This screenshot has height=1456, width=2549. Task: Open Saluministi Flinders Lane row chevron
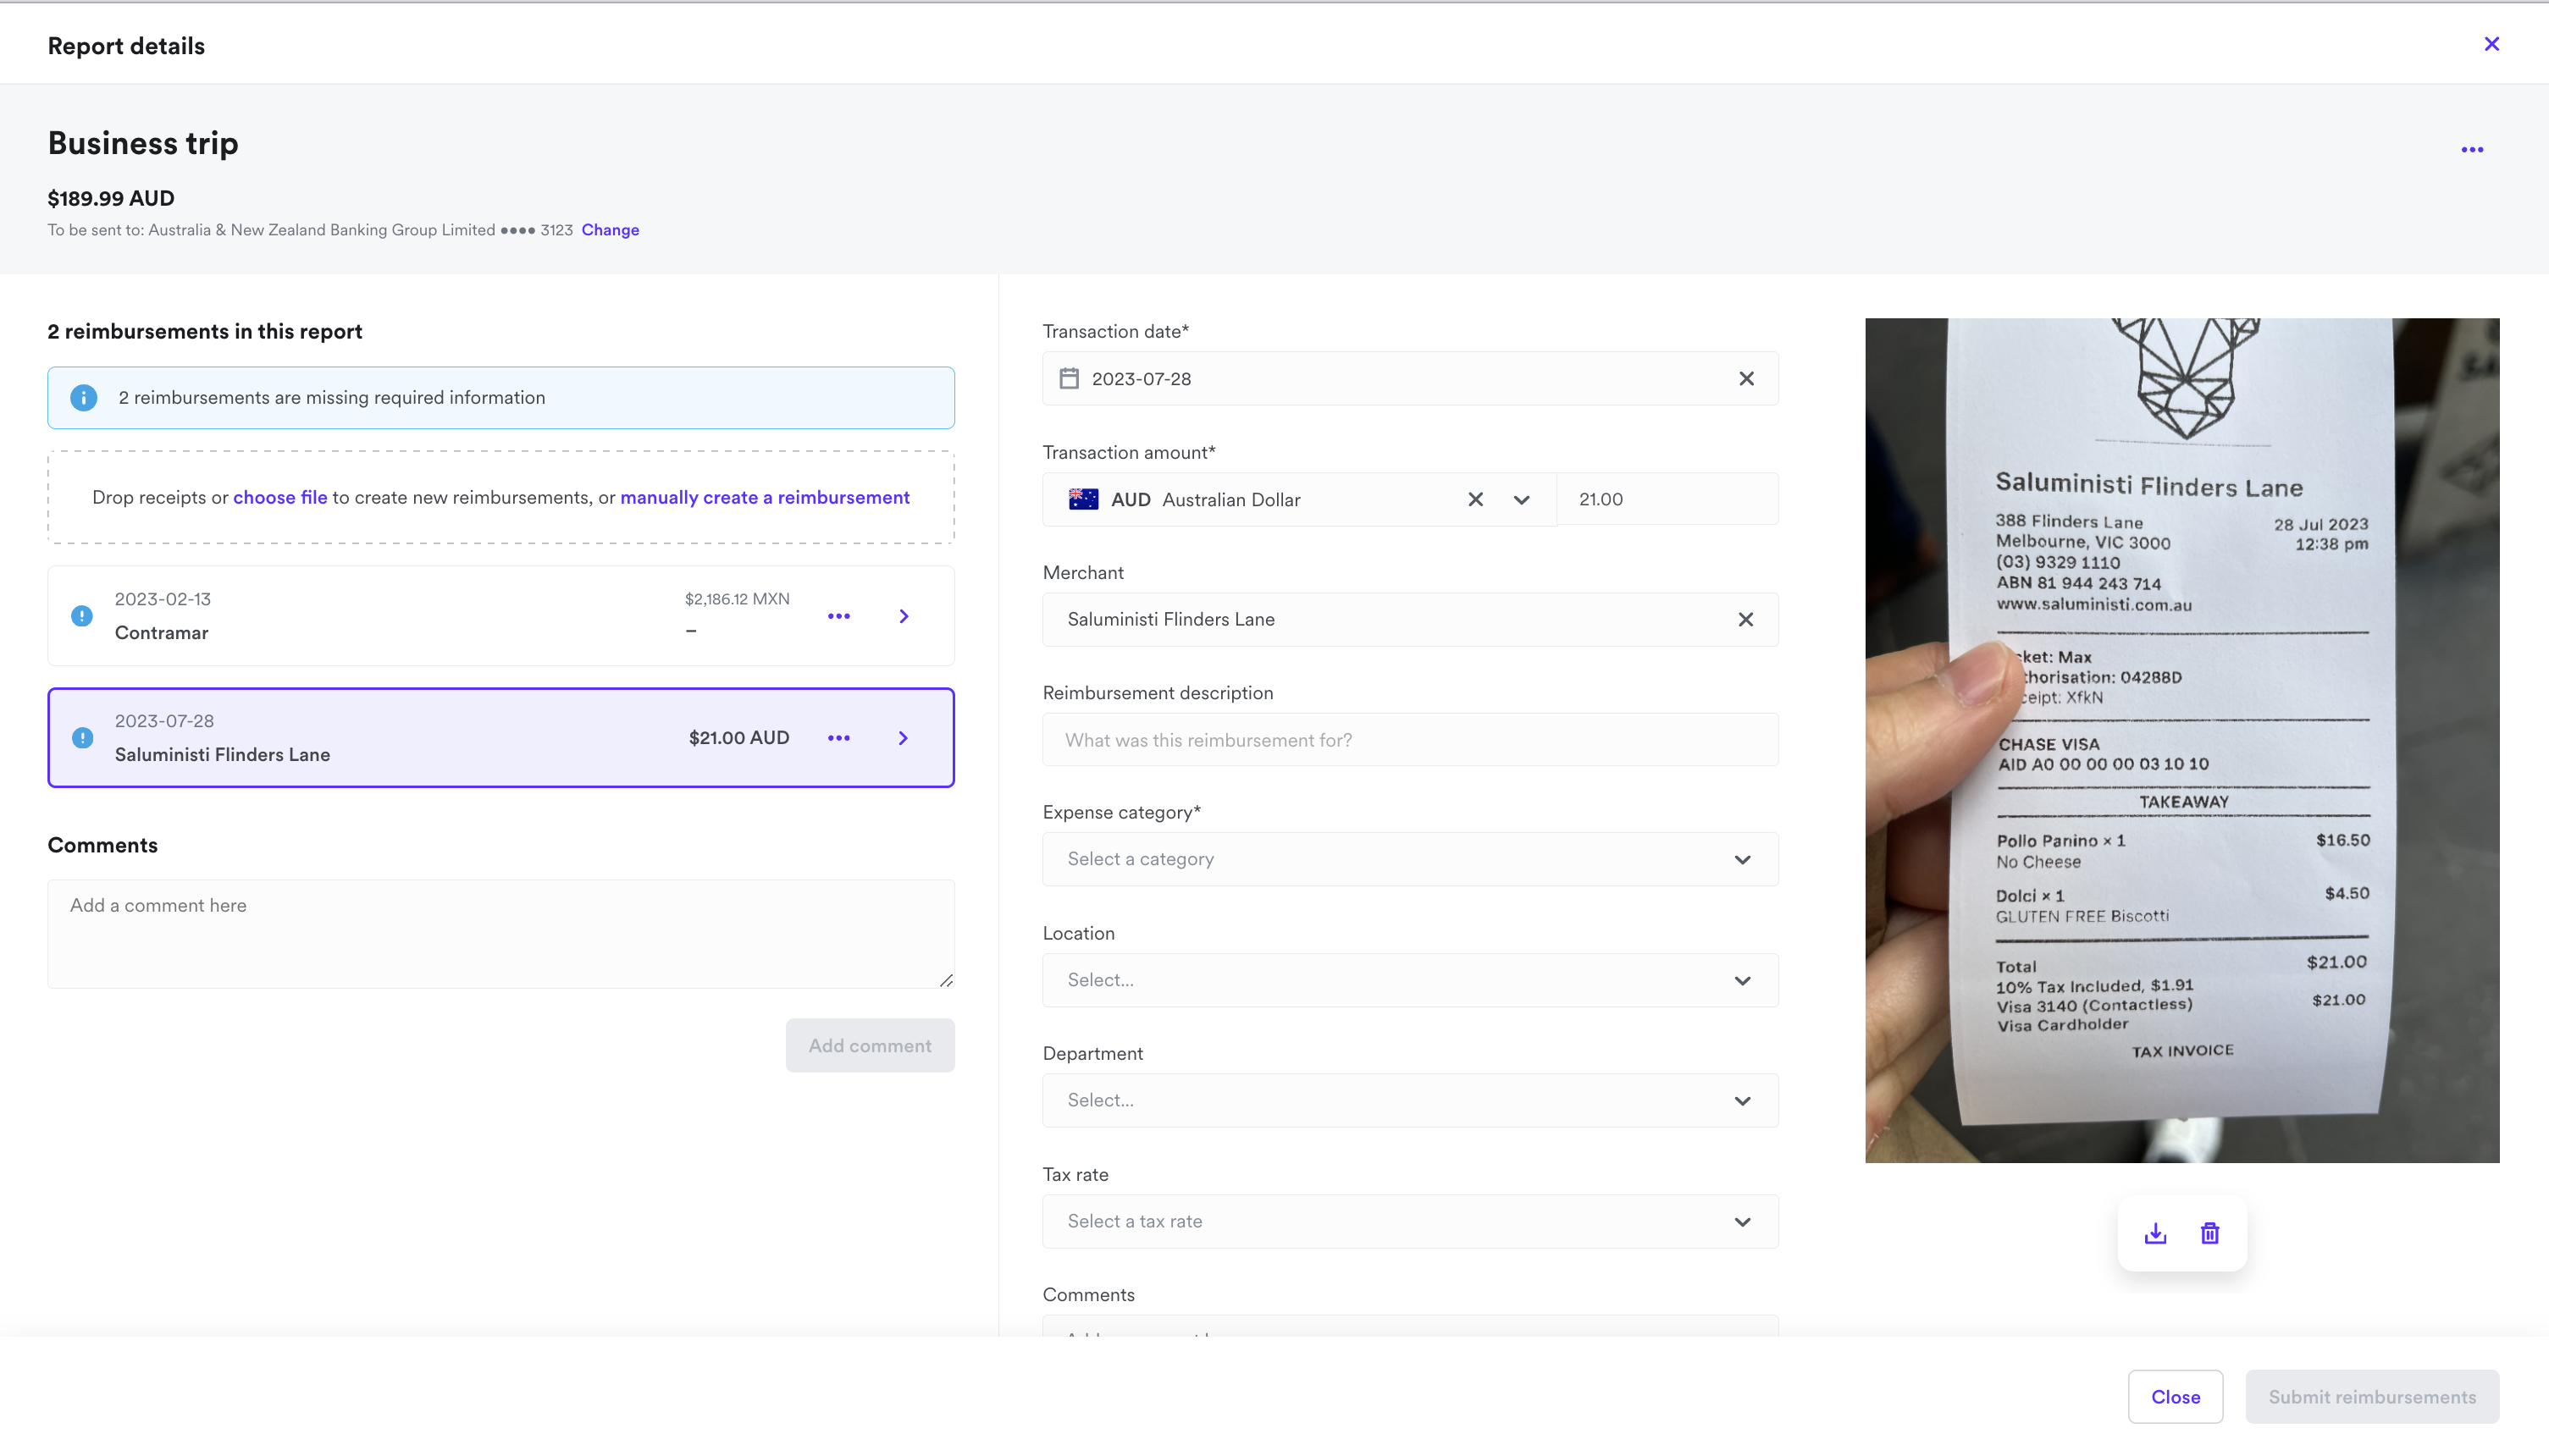click(x=904, y=738)
